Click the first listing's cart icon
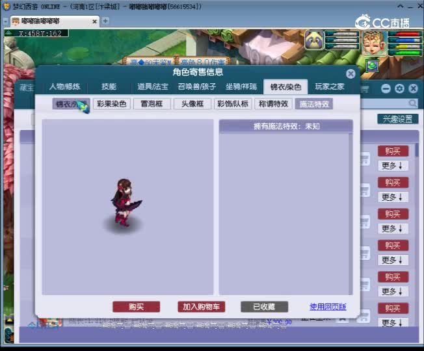 [x=365, y=159]
